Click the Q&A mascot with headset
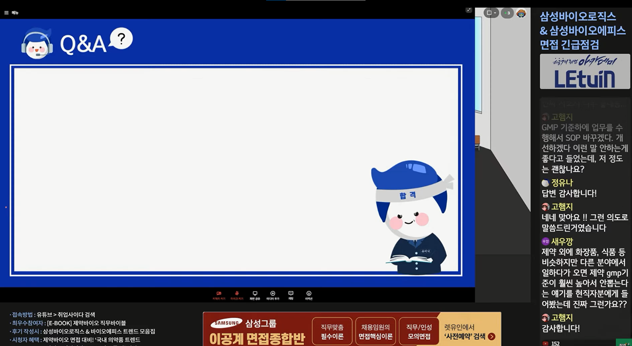The height and width of the screenshot is (346, 632). click(37, 44)
